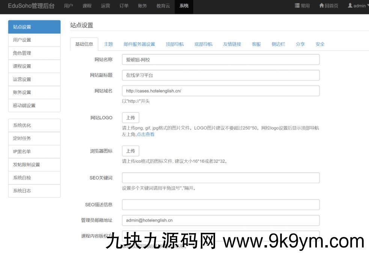Click the EduSoho管理后台 brand link
The width and height of the screenshot is (369, 255).
pos(31,6)
